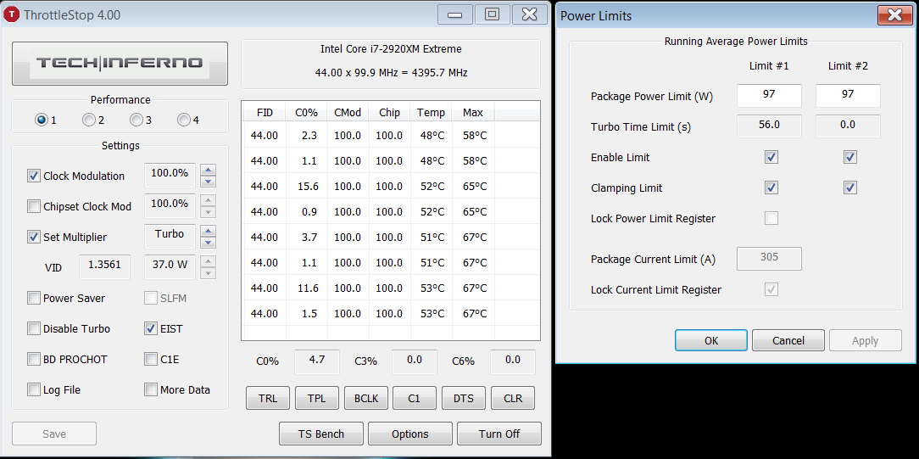Click the Package Power Limit #1 field
Screen dimensions: 919x459
tap(769, 95)
